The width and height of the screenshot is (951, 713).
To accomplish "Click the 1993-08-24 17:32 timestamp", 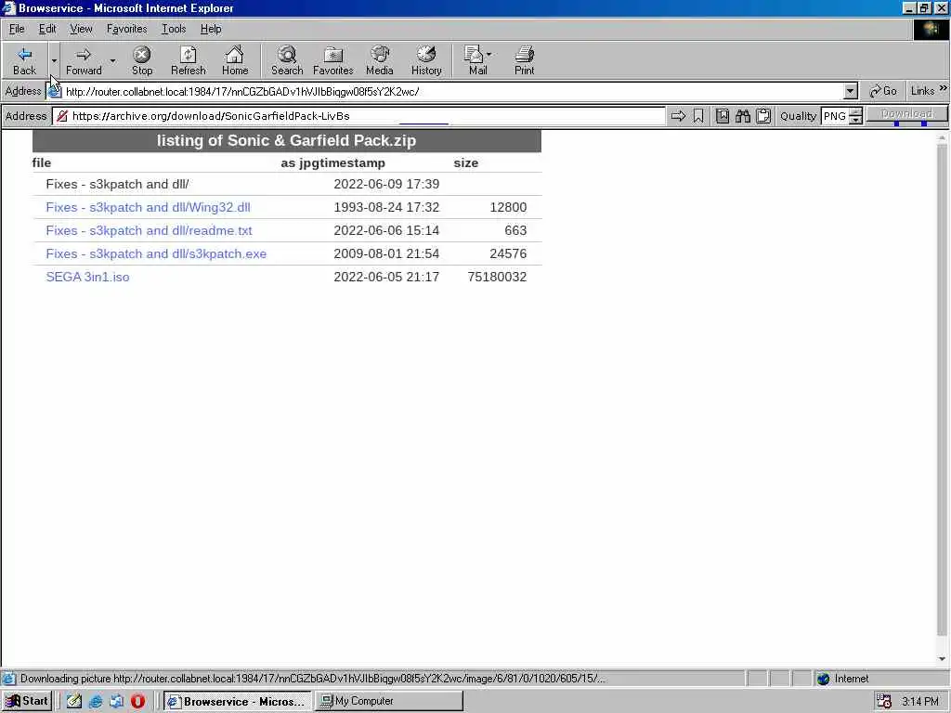I will (386, 207).
